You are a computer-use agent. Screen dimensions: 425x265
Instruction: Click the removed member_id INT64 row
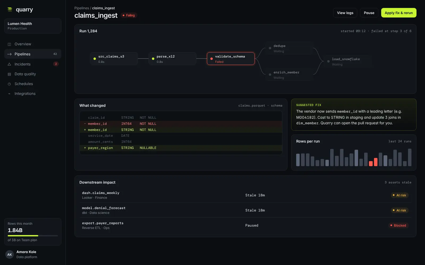pyautogui.click(x=181, y=124)
